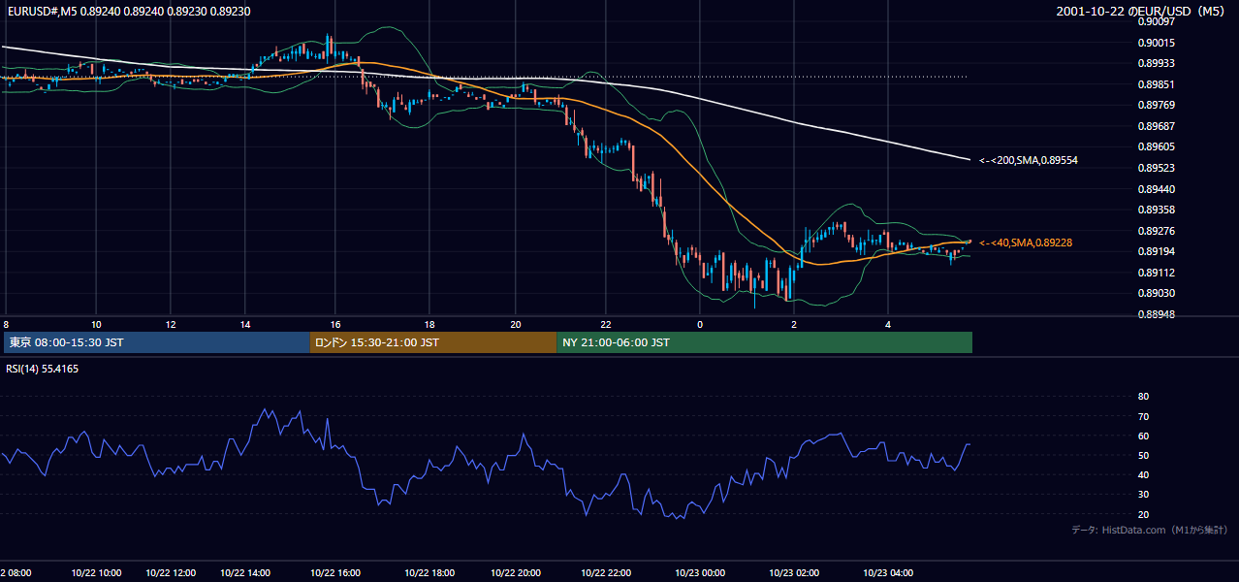Image resolution: width=1239 pixels, height=582 pixels.
Task: Click the 10/22 18:00 timestamp at bottom
Action: point(429,573)
